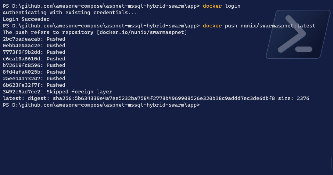This screenshot has width=333, height=175.
Task: Click the layer ID 8fd4efa4025b
Action: pos(23,72)
